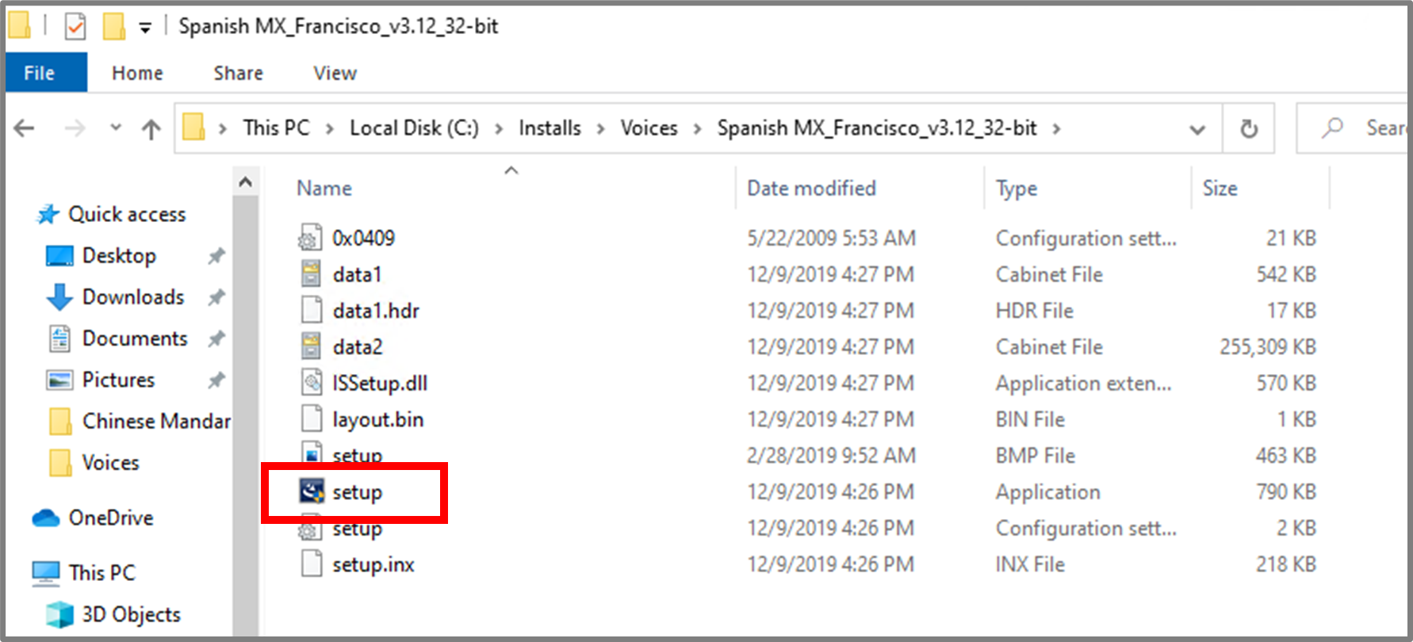Expand chevron after This PC breadcrumb
Viewport: 1413px width, 642px height.
(330, 129)
